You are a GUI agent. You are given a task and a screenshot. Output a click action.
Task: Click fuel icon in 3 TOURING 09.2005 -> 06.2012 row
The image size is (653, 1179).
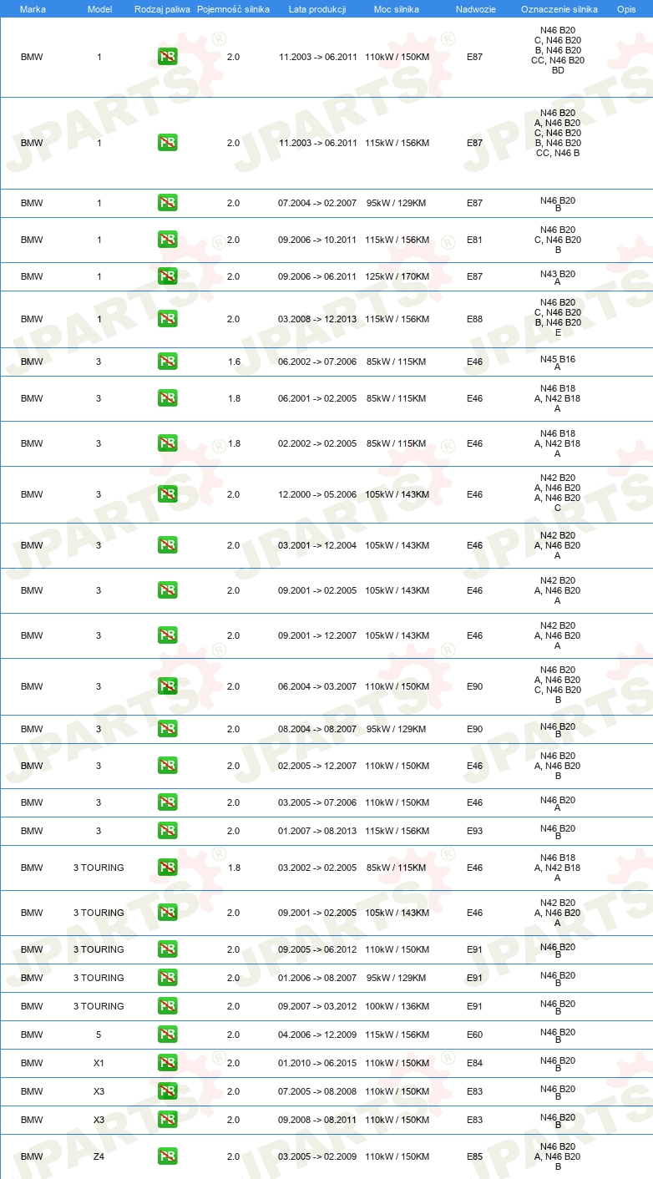coord(168,949)
